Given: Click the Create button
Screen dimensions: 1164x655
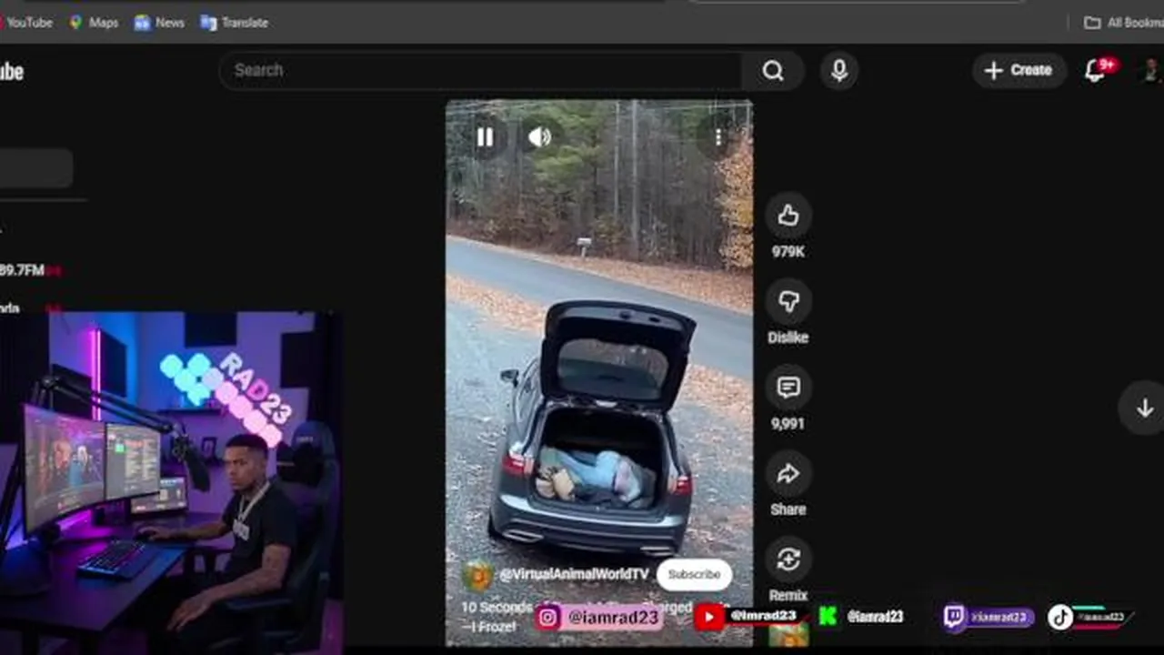Looking at the screenshot, I should pos(1018,70).
